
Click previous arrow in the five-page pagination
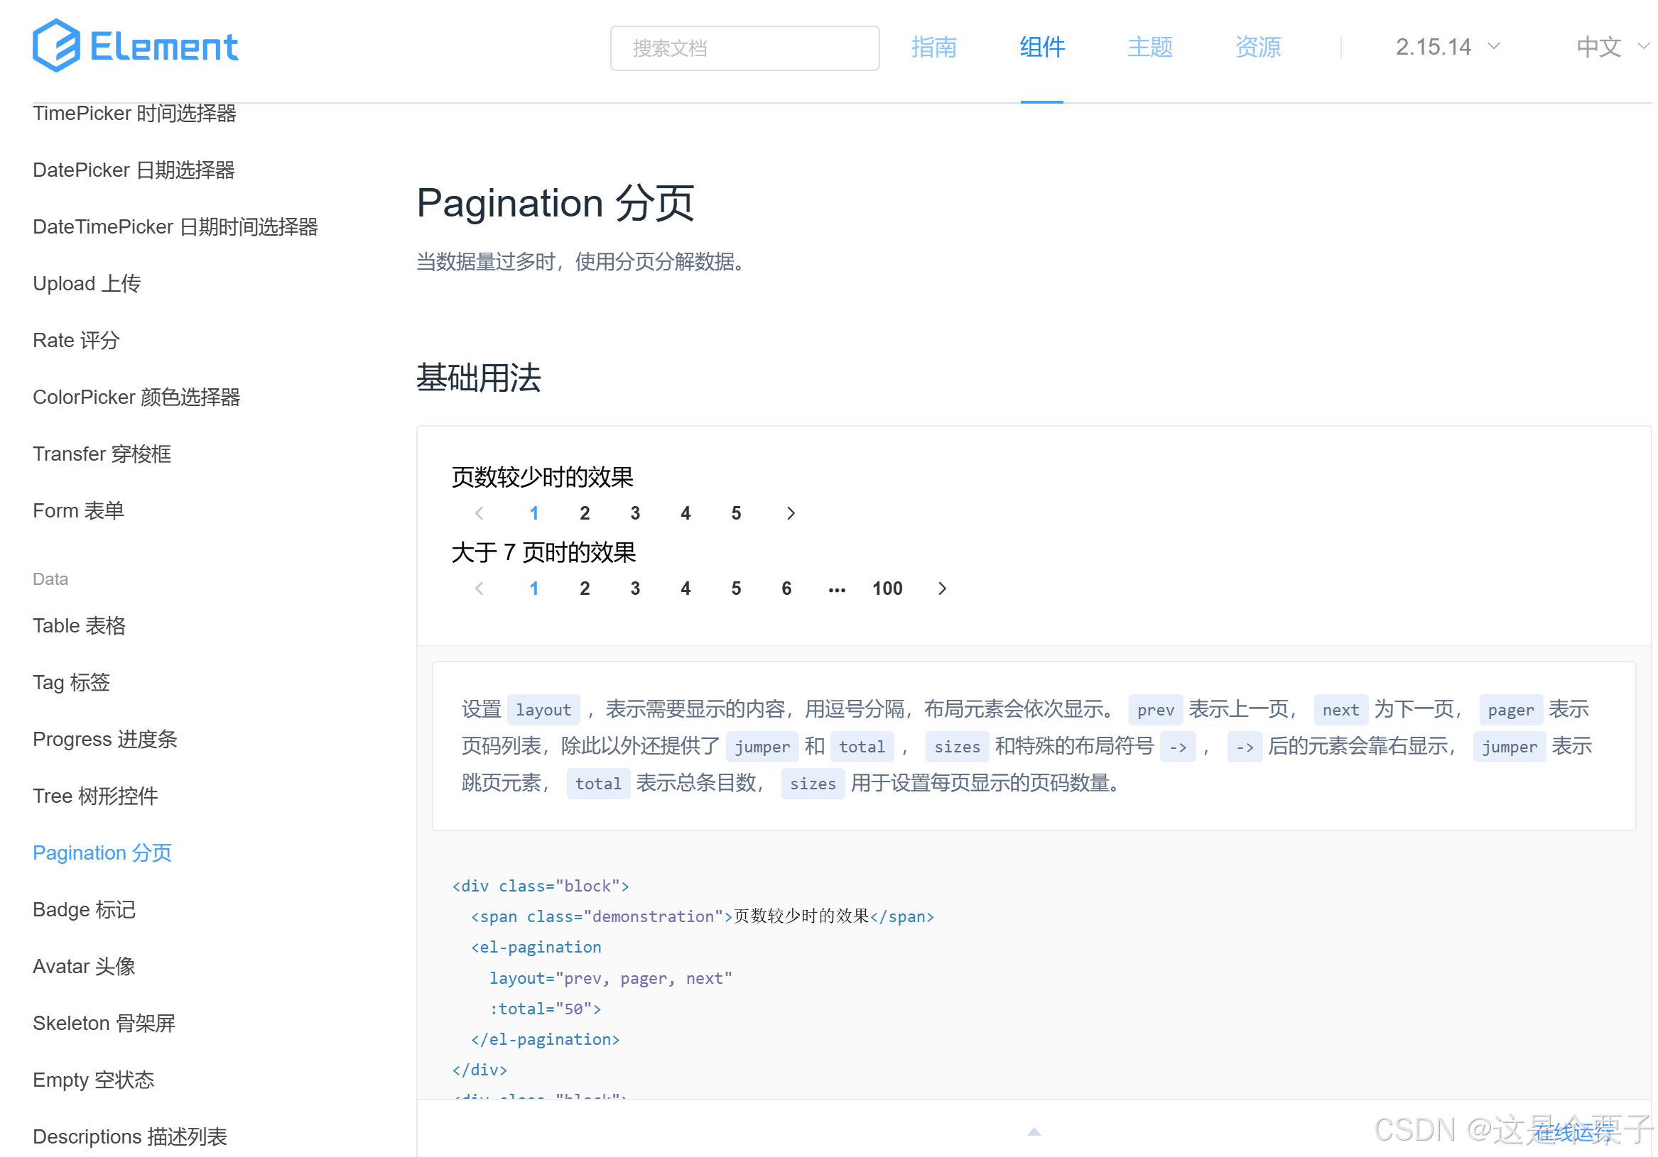coord(479,513)
